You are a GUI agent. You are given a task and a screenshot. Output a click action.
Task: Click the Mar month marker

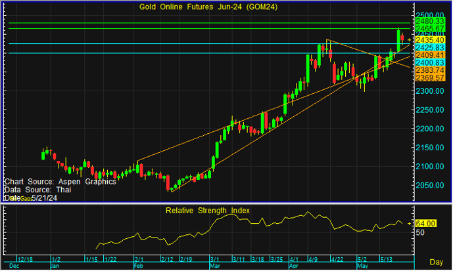tap(214, 266)
